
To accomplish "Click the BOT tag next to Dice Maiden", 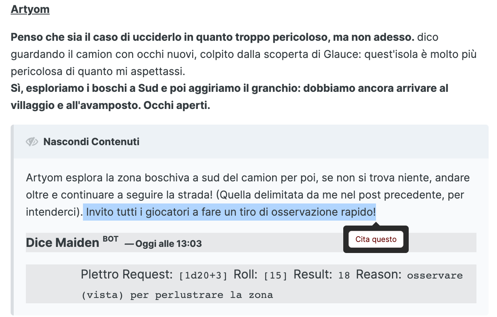I will coord(110,239).
